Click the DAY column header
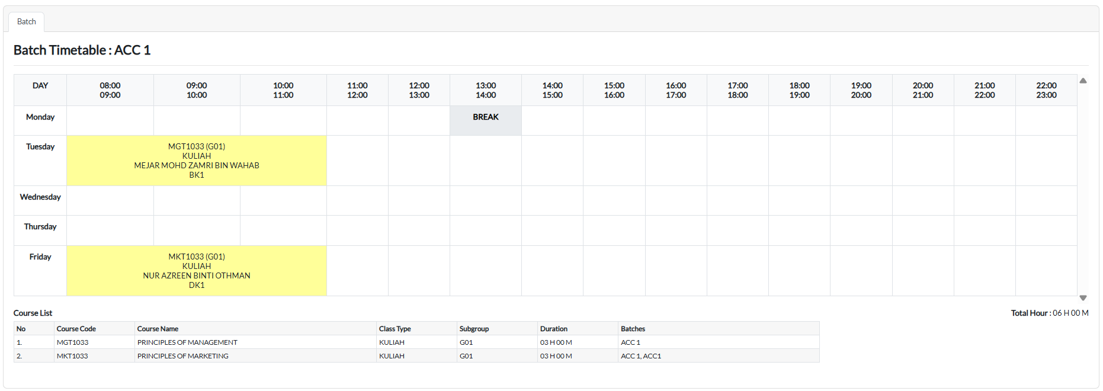The image size is (1103, 391). click(40, 86)
